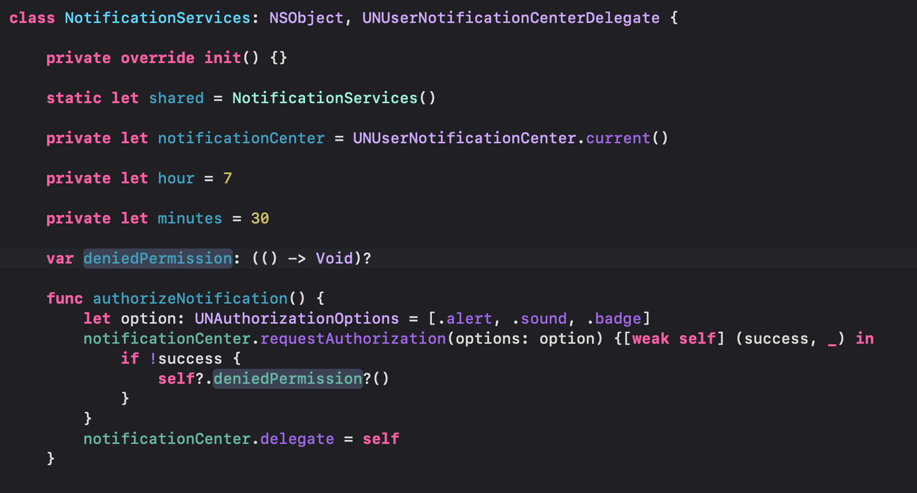This screenshot has width=917, height=493.
Task: Place cursor on the "init" keyword
Action: click(223, 58)
